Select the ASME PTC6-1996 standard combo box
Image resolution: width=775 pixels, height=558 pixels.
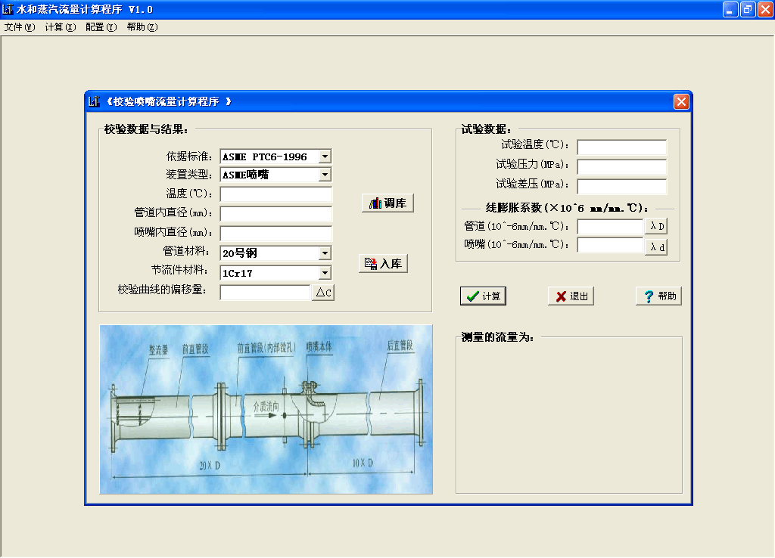(x=275, y=157)
